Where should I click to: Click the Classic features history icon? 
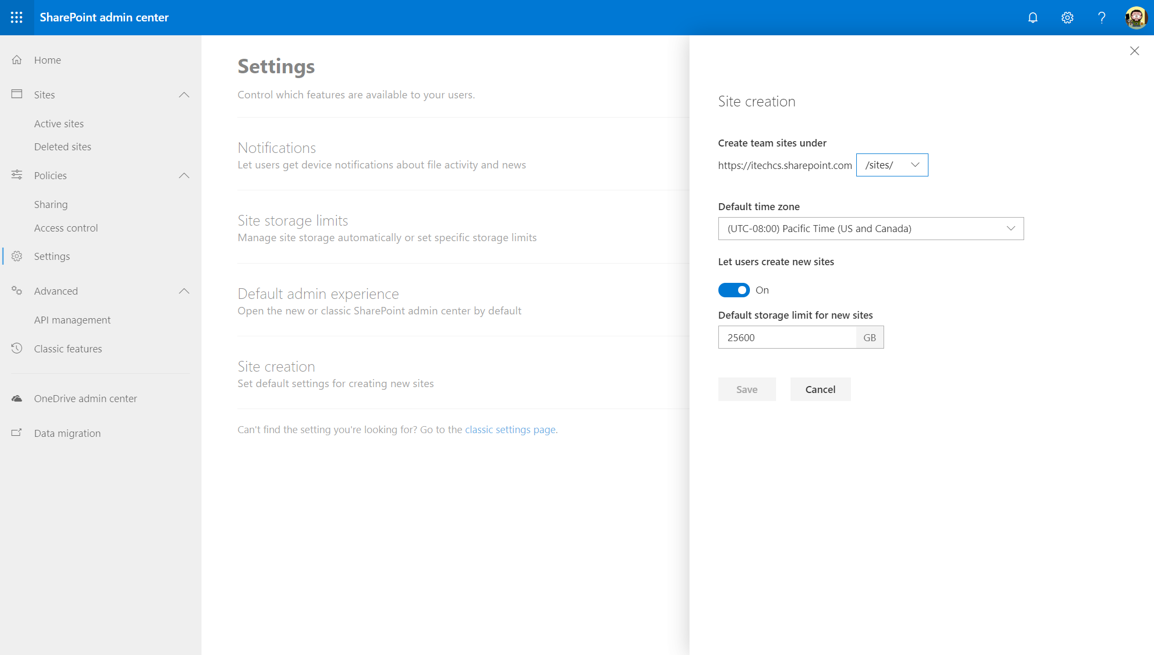17,349
